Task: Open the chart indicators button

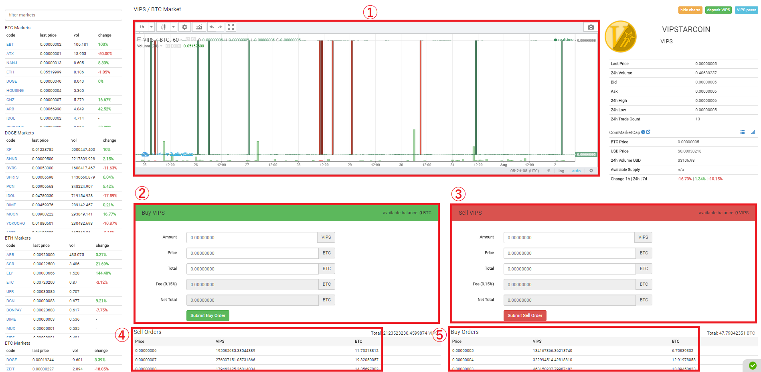Action: pos(199,27)
